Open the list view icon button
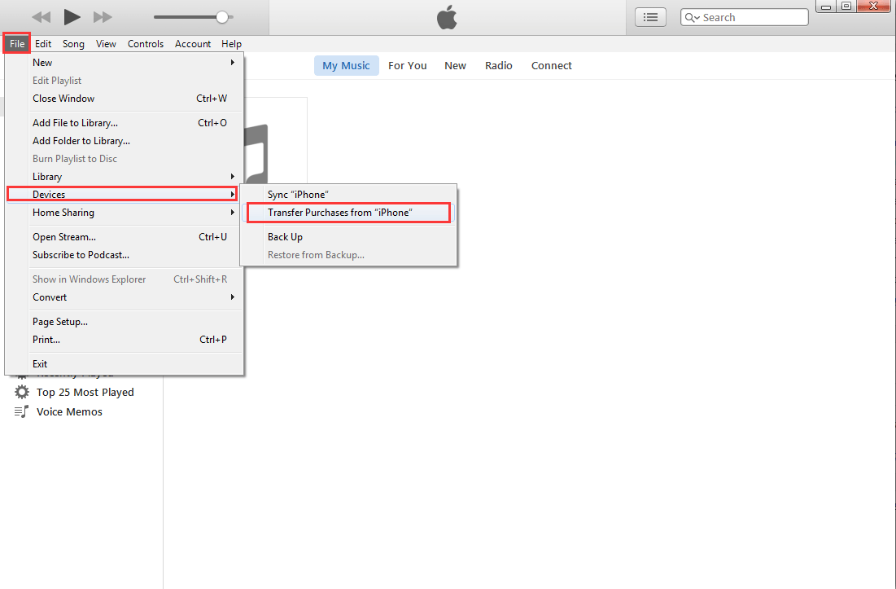Viewport: 896px width, 589px height. coord(649,17)
